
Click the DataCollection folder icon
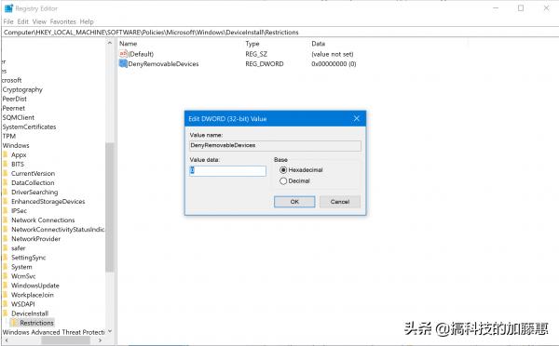[6, 182]
